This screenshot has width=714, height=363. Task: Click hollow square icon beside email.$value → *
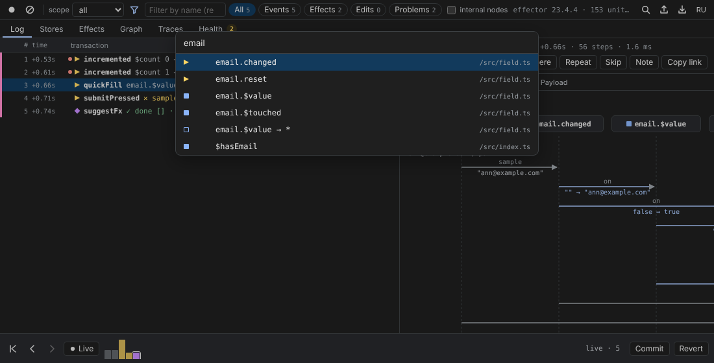[186, 130]
